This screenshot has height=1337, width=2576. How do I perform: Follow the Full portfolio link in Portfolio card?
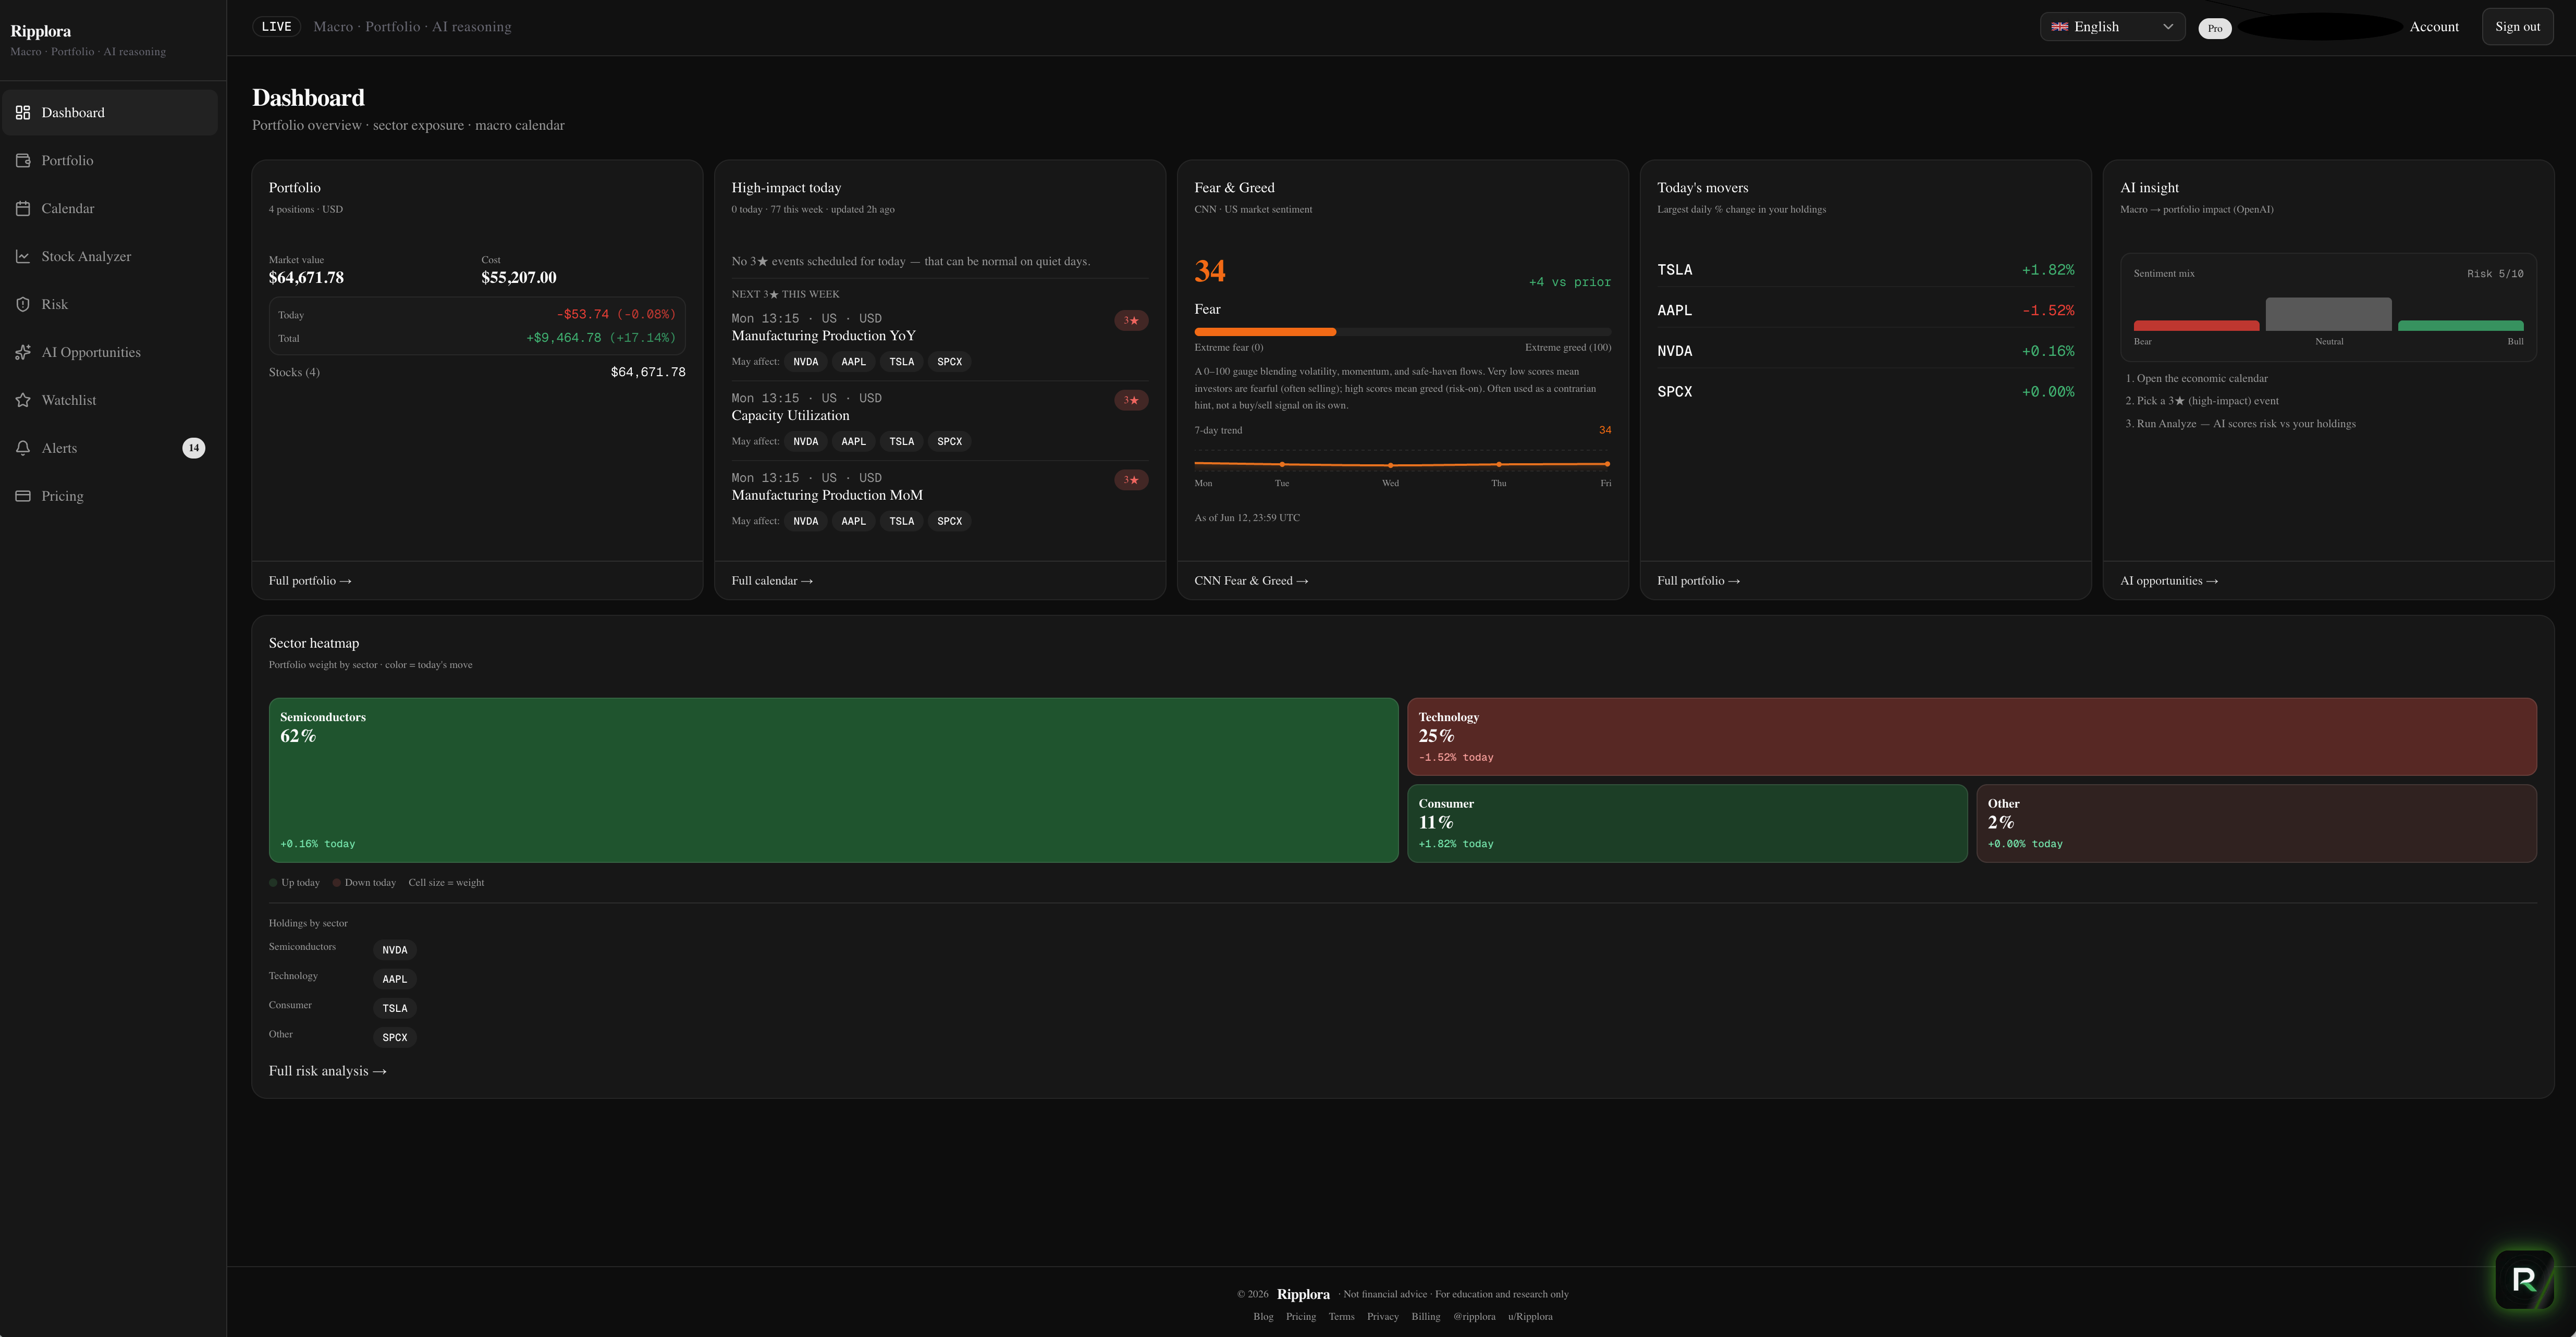(x=310, y=581)
